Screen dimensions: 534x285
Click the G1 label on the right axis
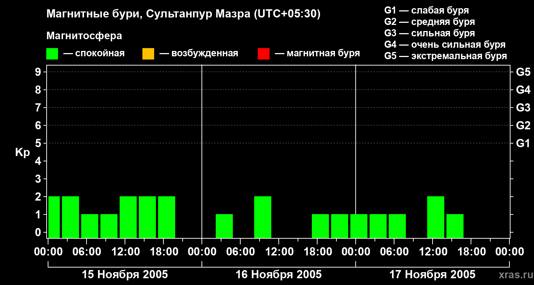click(x=523, y=143)
